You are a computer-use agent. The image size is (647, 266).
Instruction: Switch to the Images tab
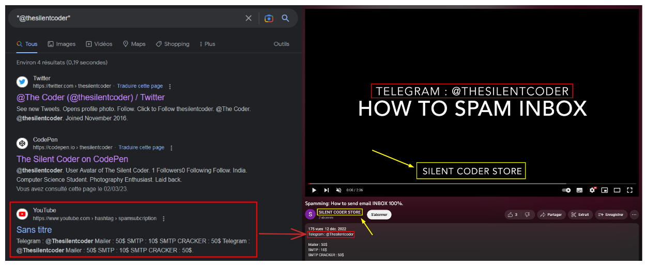(x=61, y=44)
